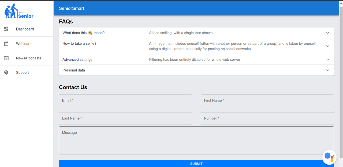This screenshot has height=167, width=343.
Task: Focus the Last Name field
Action: pyautogui.click(x=125, y=118)
